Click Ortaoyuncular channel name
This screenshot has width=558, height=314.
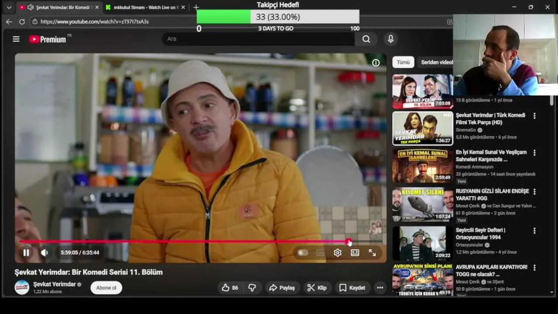click(469, 245)
